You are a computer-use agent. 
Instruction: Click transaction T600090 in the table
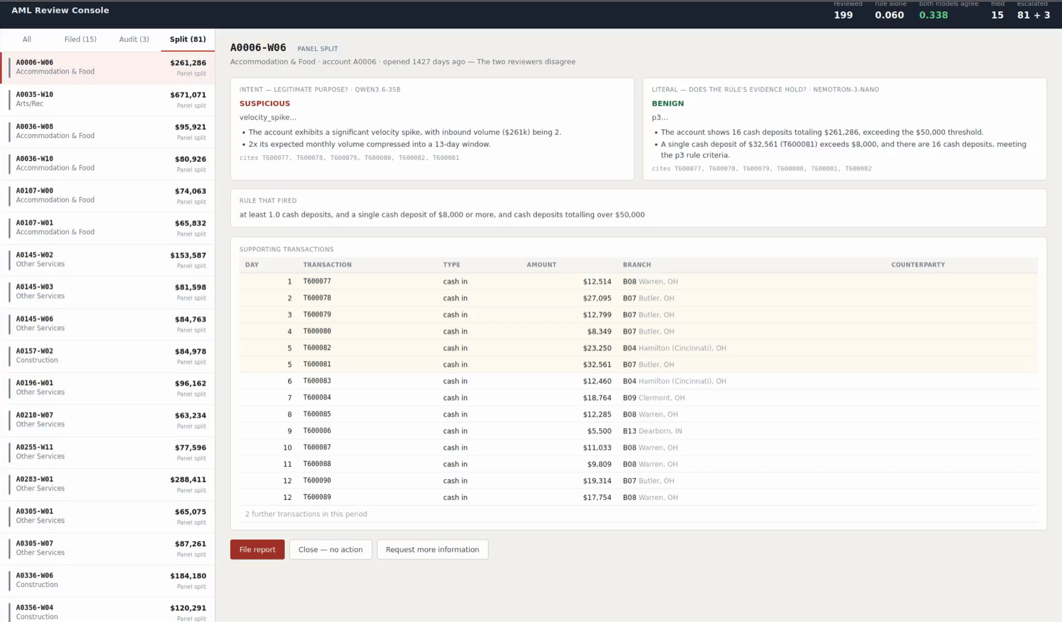click(x=639, y=481)
